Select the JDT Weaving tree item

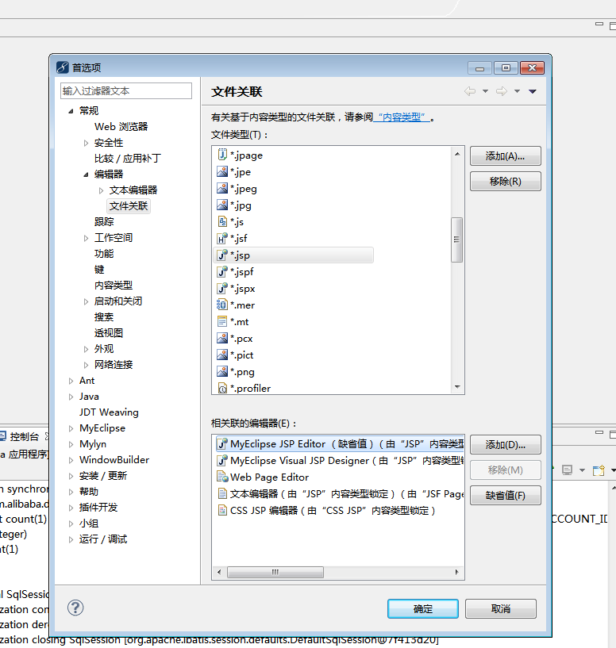(109, 412)
